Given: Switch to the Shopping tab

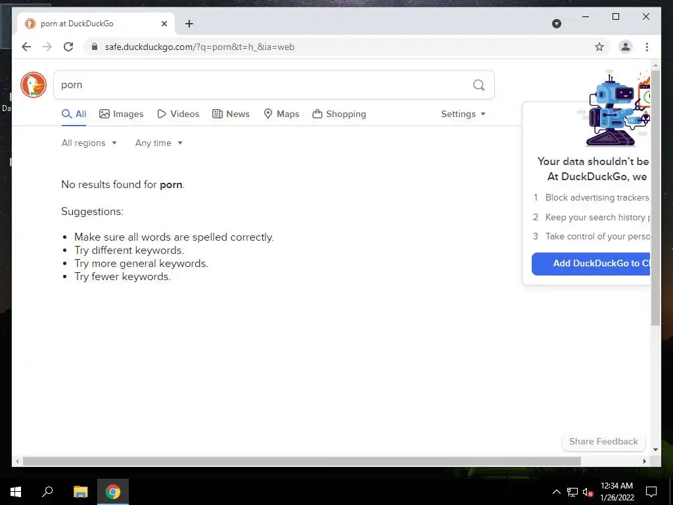Looking at the screenshot, I should (x=339, y=114).
